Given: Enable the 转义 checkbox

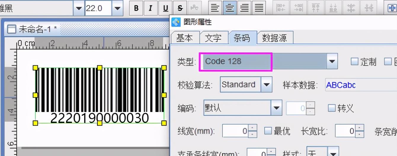Looking at the screenshot, I should point(332,108).
